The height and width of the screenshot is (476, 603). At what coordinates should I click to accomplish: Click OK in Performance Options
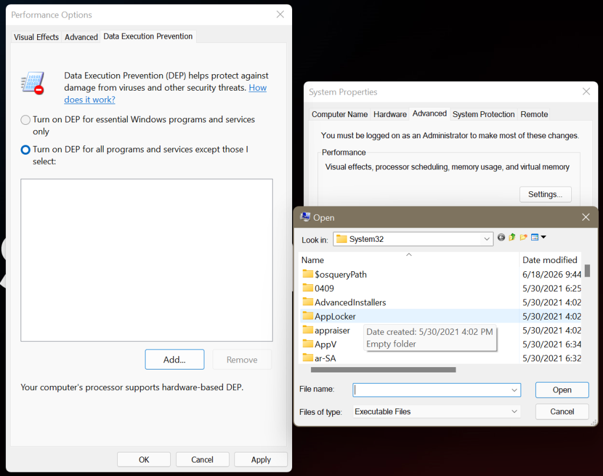144,460
